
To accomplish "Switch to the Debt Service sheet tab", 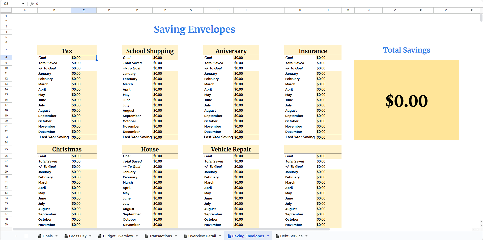I will click(x=291, y=236).
